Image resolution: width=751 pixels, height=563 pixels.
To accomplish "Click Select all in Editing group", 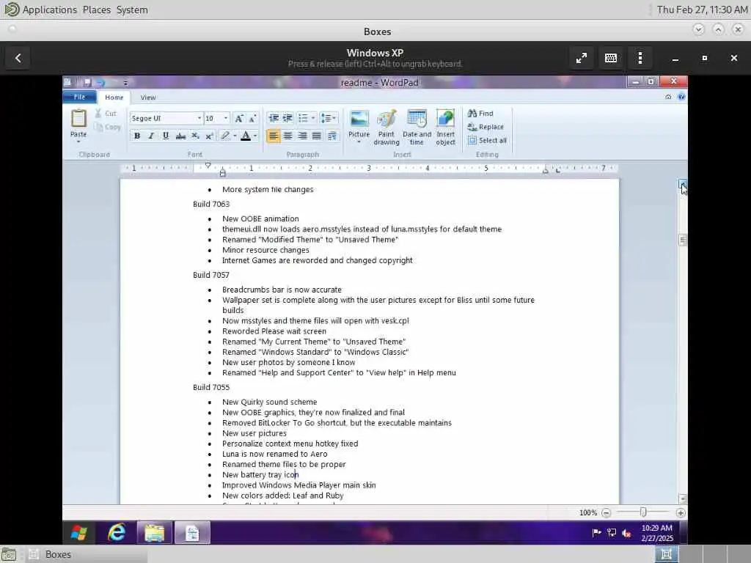I will tap(487, 140).
